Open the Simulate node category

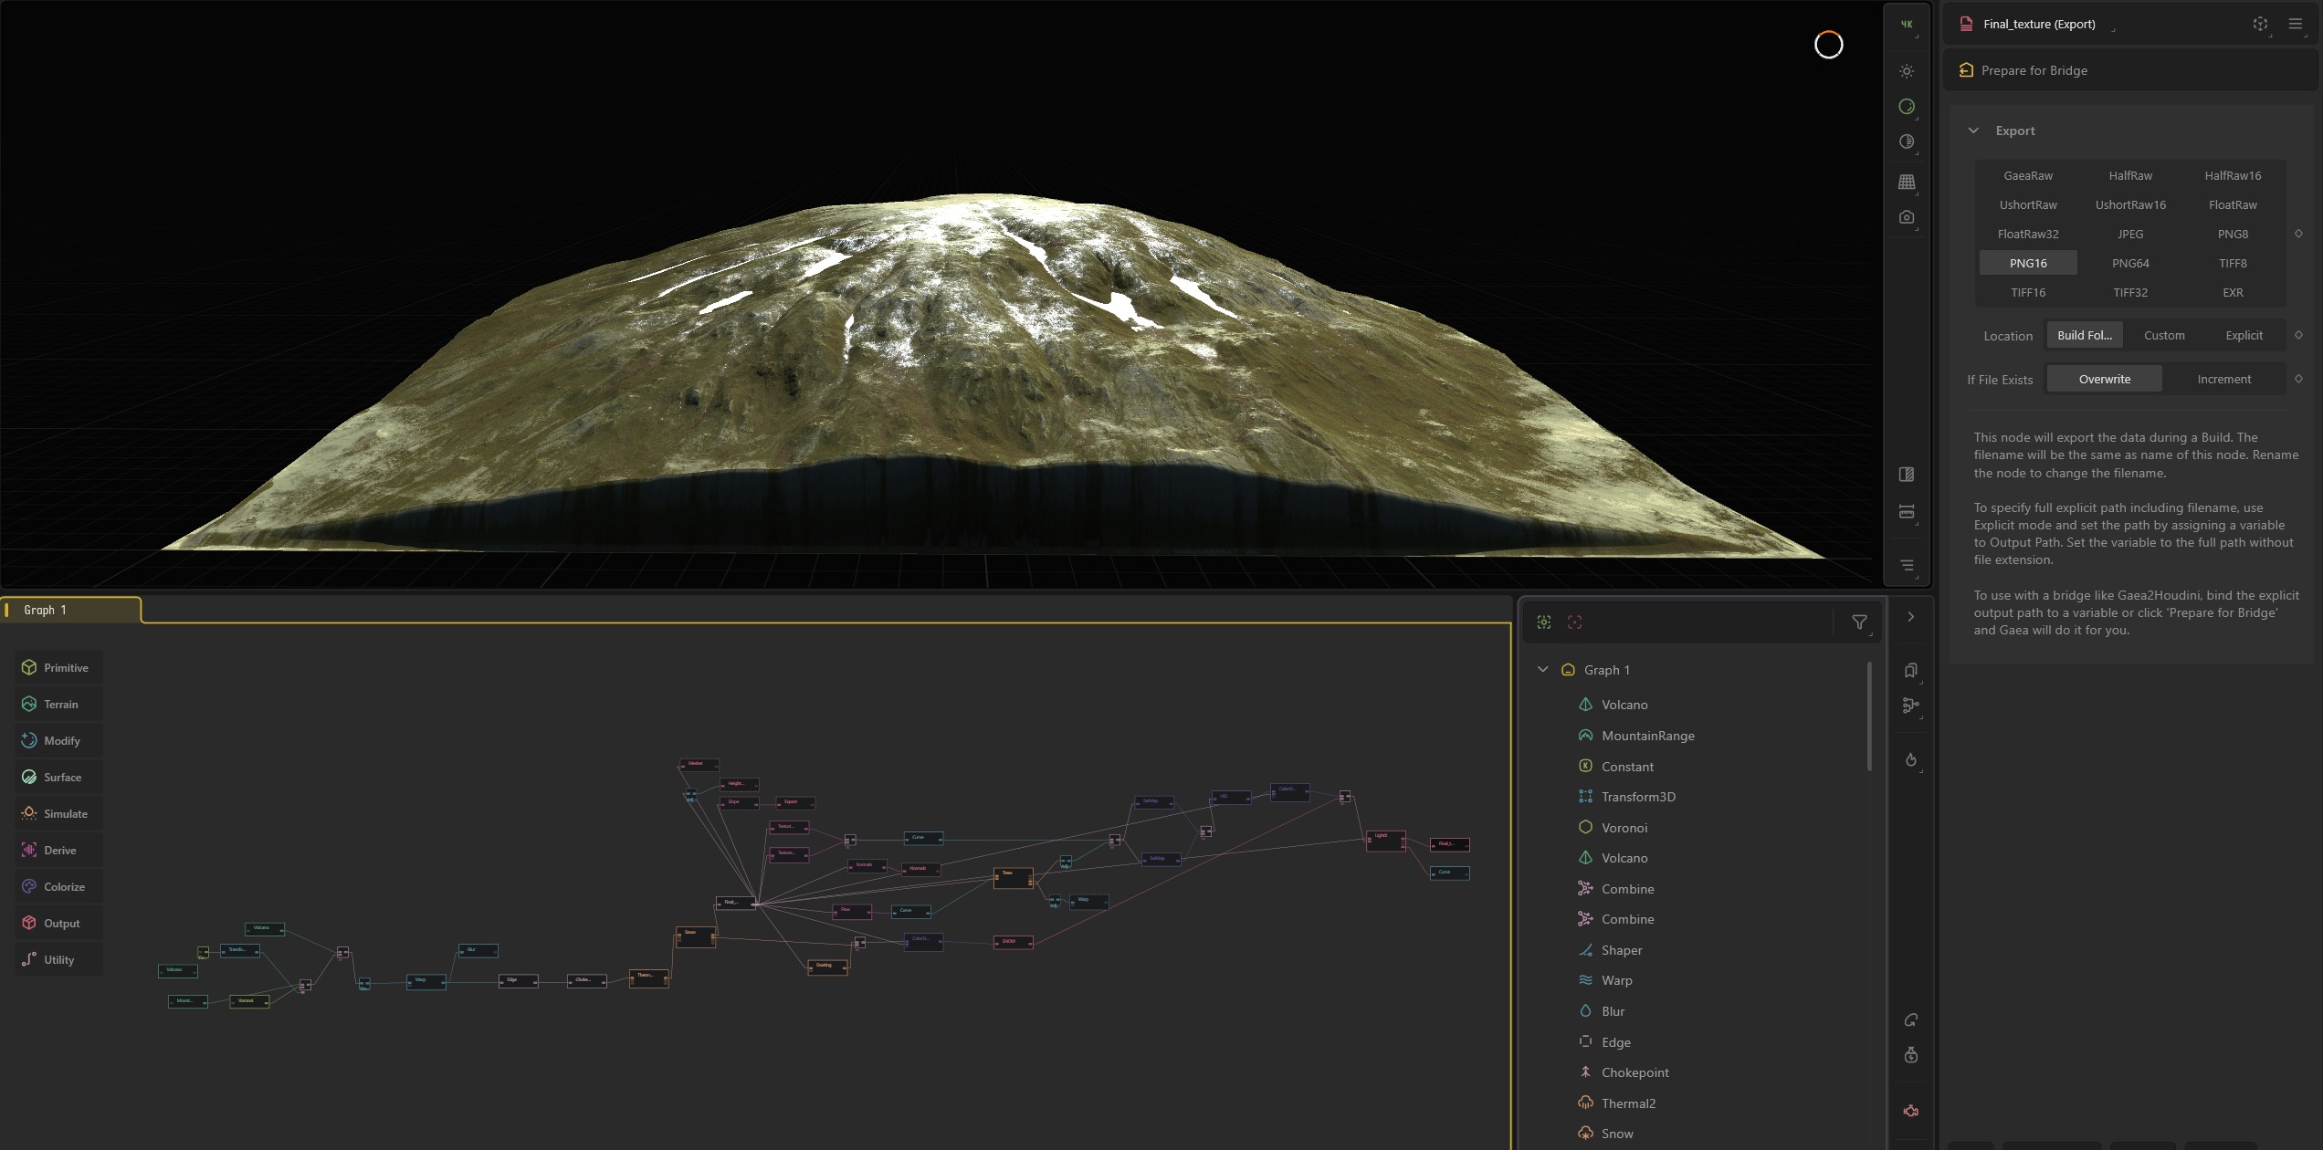(58, 814)
